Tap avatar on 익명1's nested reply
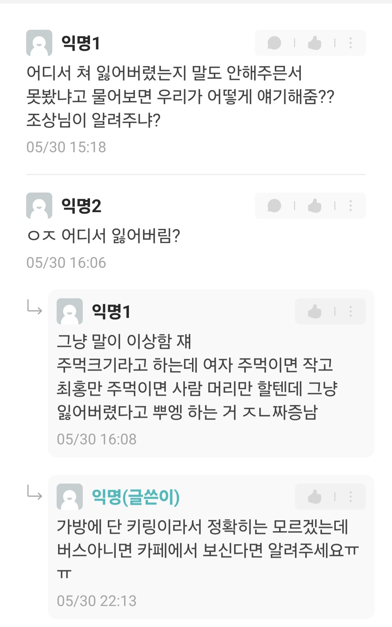Image resolution: width=392 pixels, height=627 pixels. pyautogui.click(x=70, y=311)
